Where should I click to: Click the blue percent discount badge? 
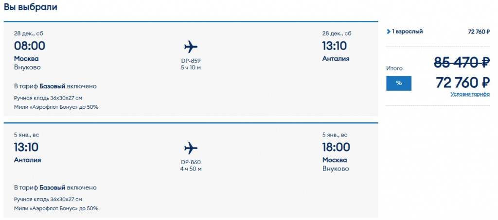tap(399, 83)
